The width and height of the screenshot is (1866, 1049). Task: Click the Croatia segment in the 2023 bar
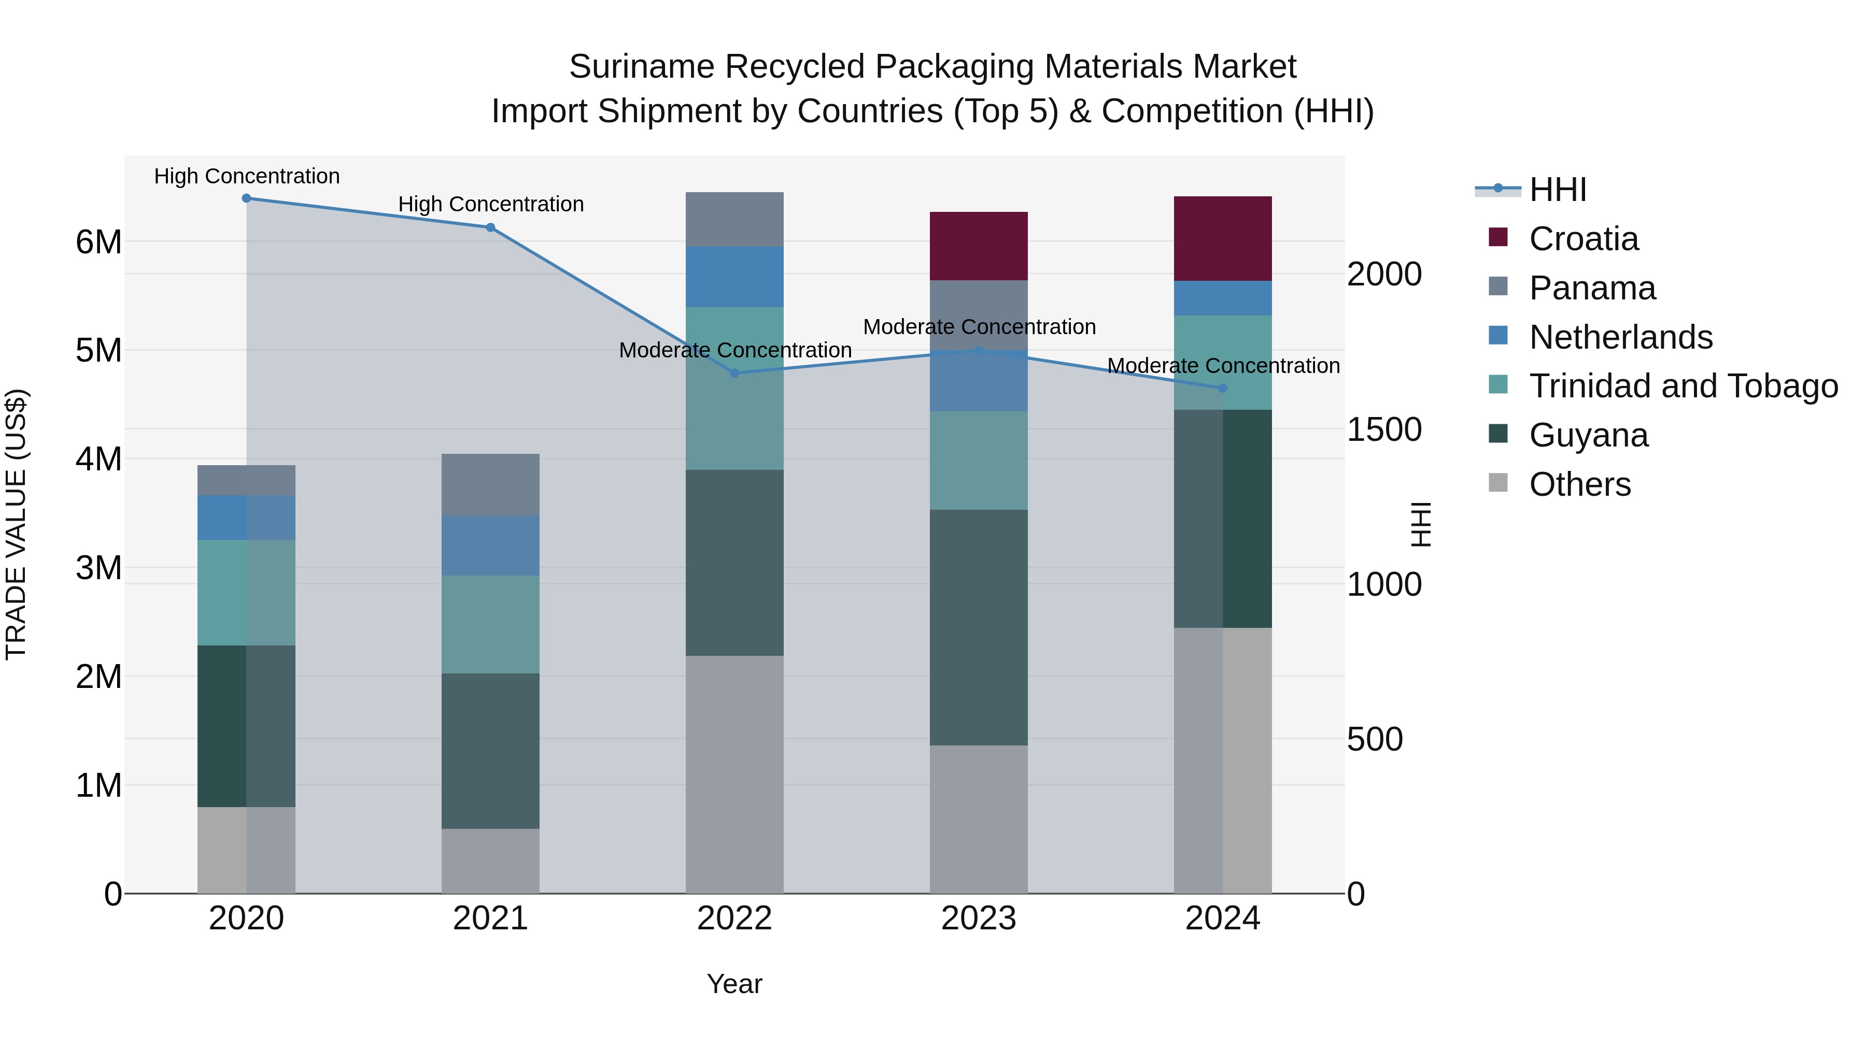[x=979, y=246]
